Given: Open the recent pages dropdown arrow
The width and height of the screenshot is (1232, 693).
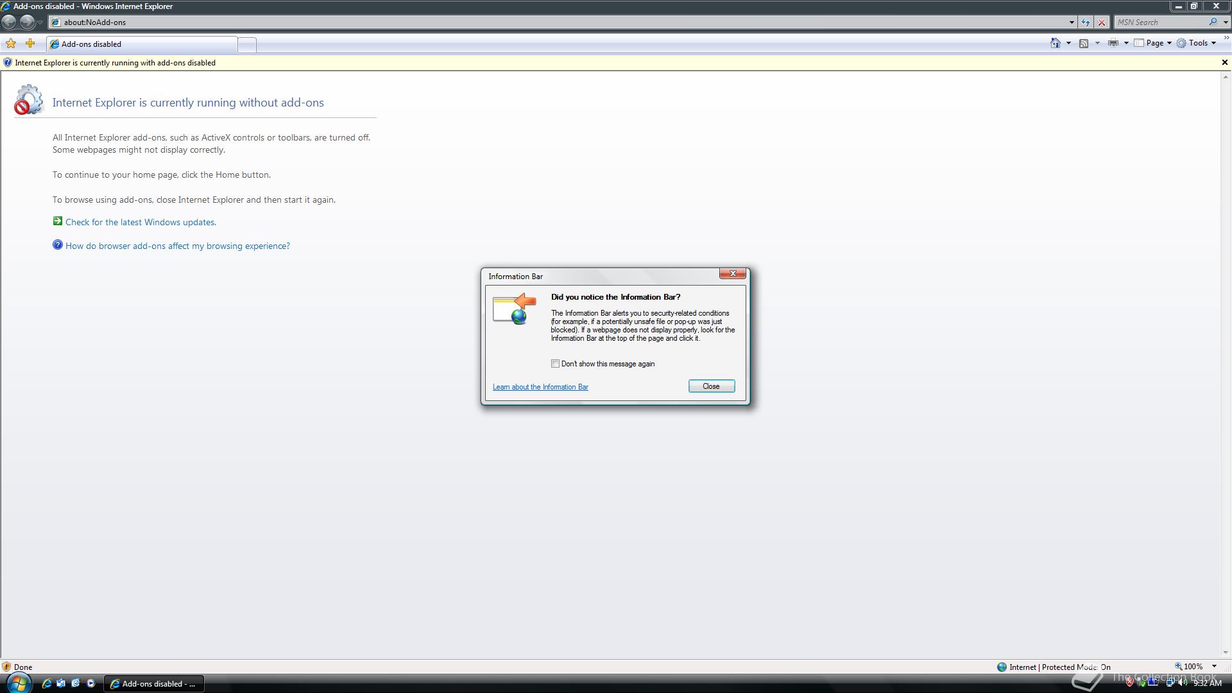Looking at the screenshot, I should tap(40, 22).
